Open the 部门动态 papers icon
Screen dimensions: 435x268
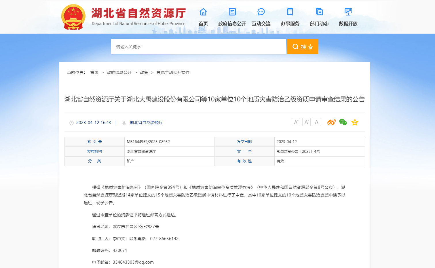click(x=319, y=12)
